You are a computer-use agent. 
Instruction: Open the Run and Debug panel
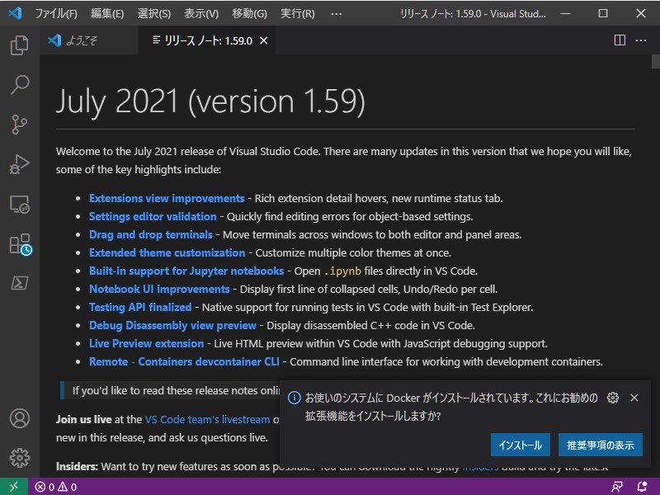click(x=18, y=164)
